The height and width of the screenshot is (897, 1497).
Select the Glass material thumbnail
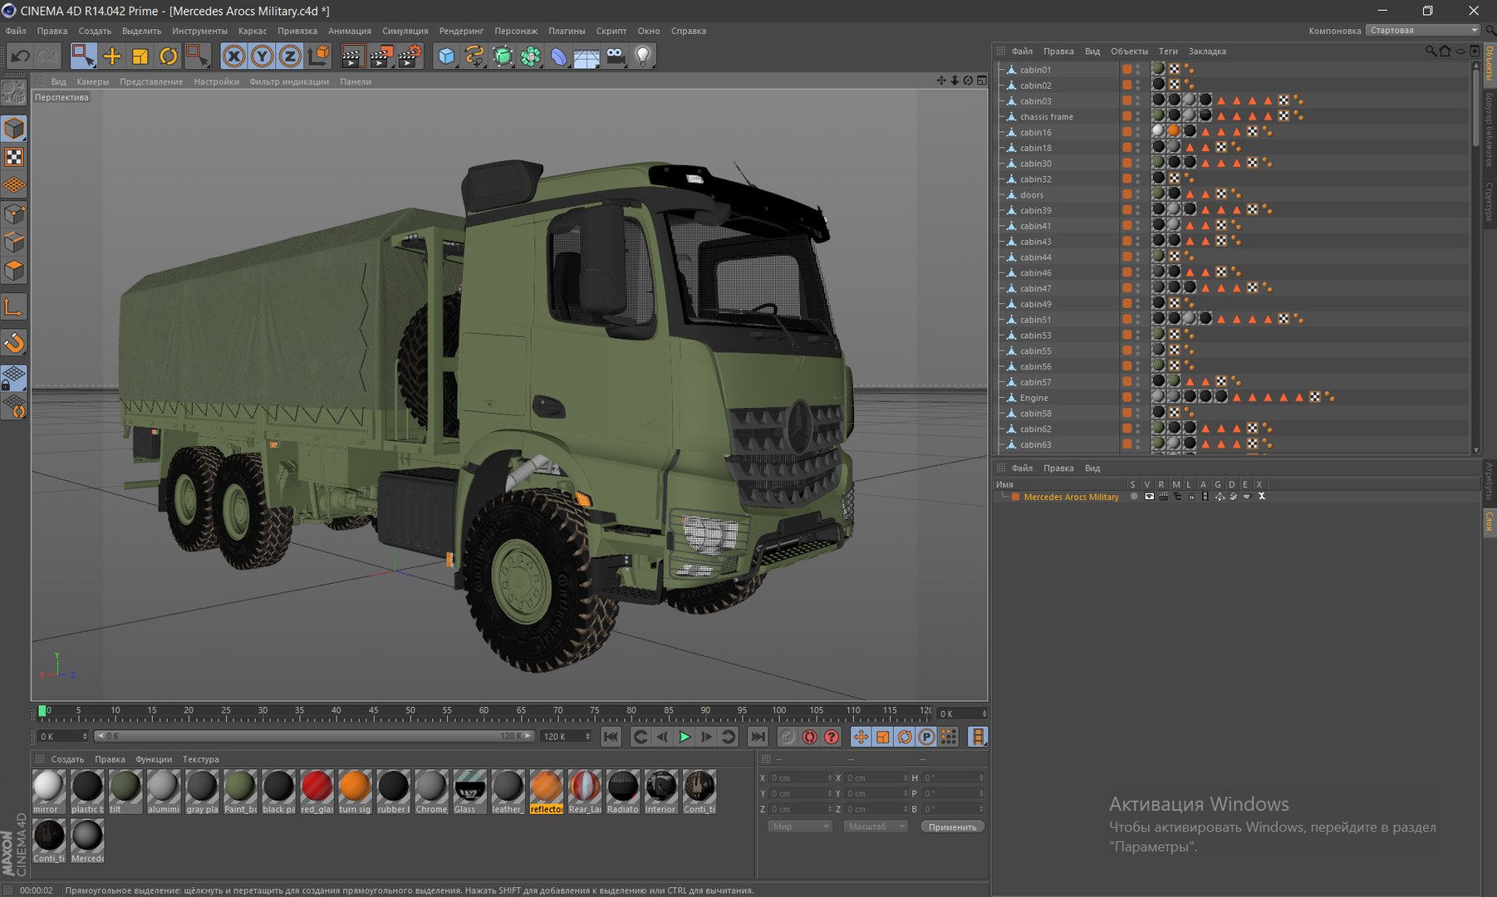point(469,792)
